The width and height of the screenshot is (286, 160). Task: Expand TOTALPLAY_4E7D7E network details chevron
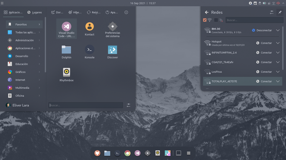[x=277, y=81]
